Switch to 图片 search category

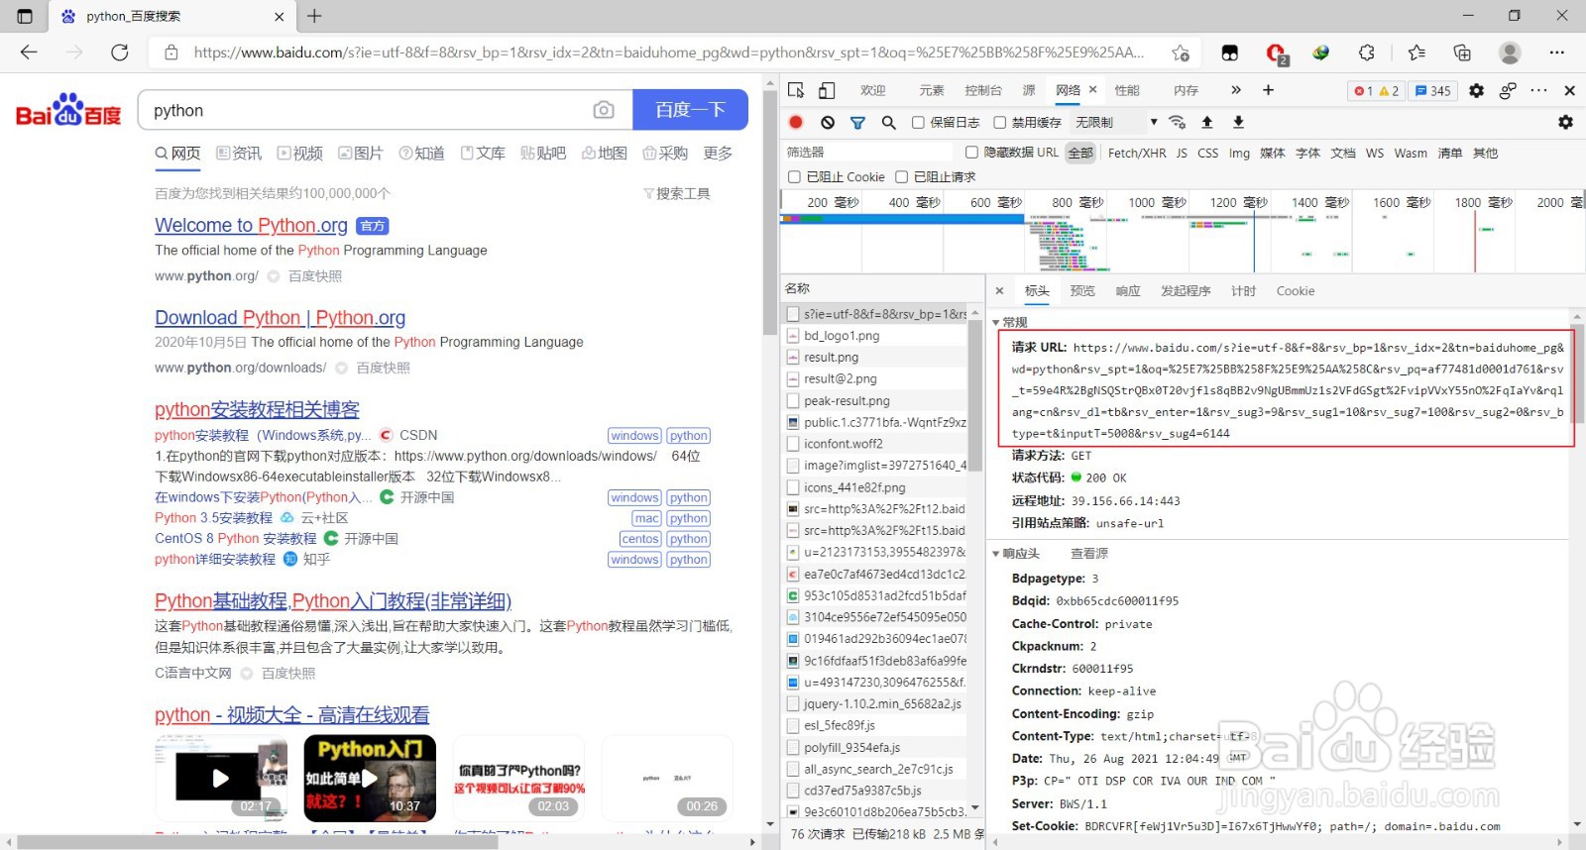point(361,153)
